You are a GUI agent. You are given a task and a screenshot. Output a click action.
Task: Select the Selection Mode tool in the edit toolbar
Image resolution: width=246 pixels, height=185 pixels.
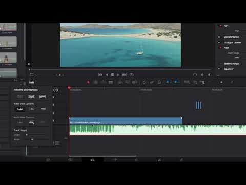tap(88, 82)
